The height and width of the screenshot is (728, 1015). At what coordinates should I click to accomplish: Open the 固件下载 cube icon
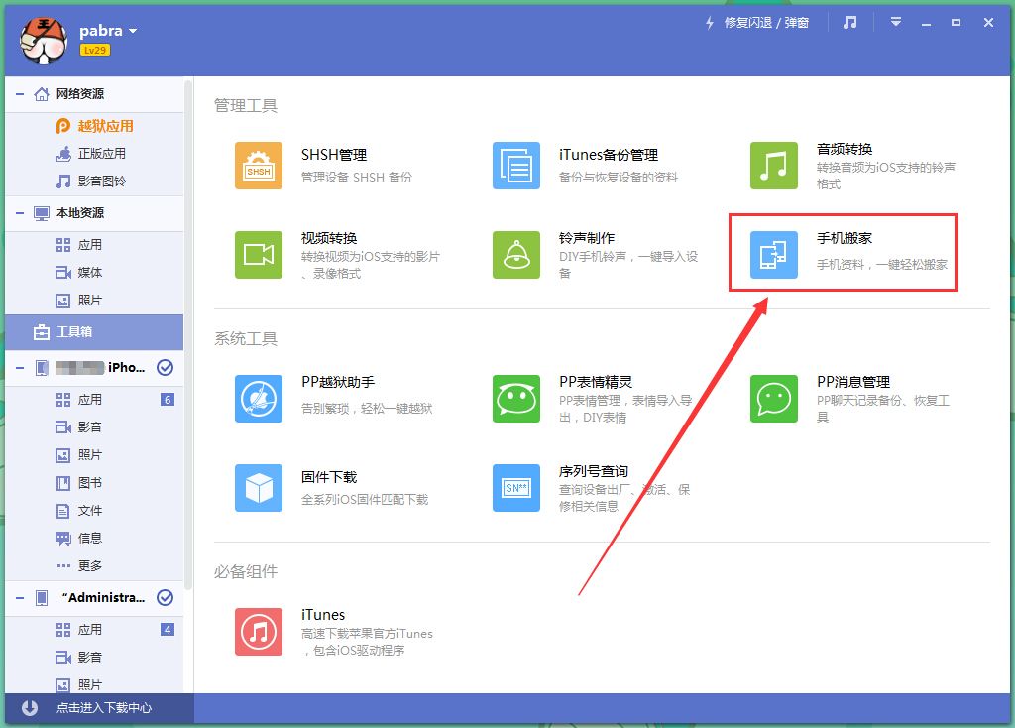click(259, 488)
